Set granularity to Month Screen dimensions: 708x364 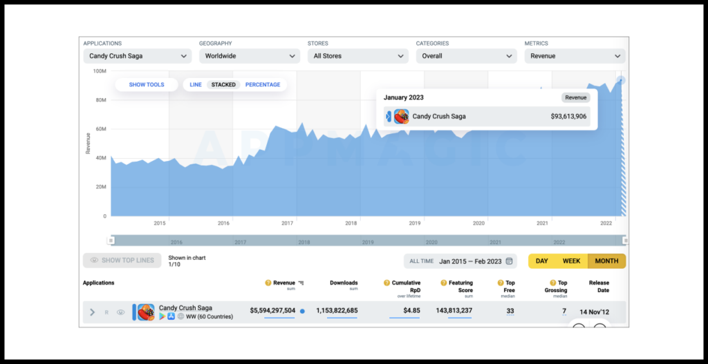pos(606,261)
